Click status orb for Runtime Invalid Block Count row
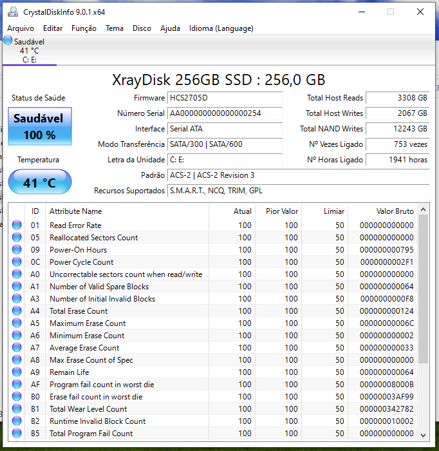Viewport: 439px width, 451px height. pyautogui.click(x=17, y=421)
